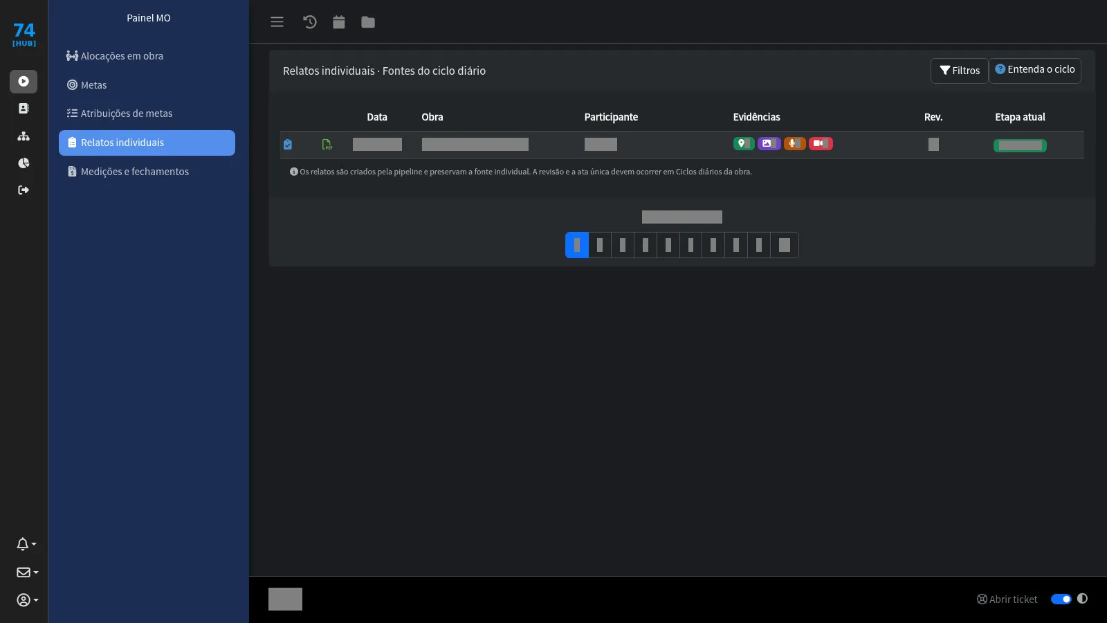The height and width of the screenshot is (623, 1107).
Task: Go to Alocações em obra
Action: [147, 56]
